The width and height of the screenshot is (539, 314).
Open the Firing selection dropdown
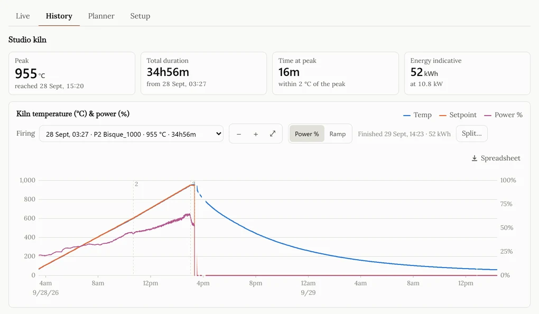point(131,134)
